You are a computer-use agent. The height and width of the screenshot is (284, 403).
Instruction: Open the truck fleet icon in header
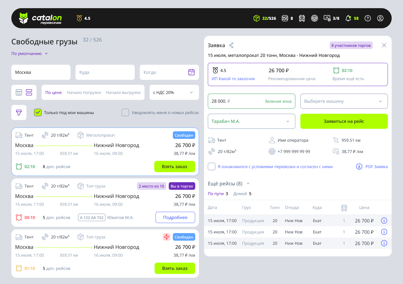302,18
